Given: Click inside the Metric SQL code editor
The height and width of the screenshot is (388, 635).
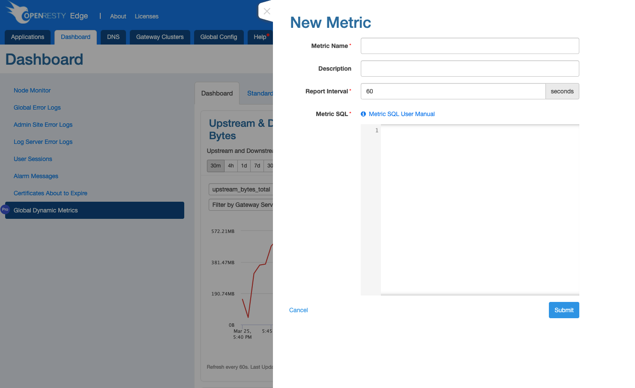Looking at the screenshot, I should coord(480,210).
